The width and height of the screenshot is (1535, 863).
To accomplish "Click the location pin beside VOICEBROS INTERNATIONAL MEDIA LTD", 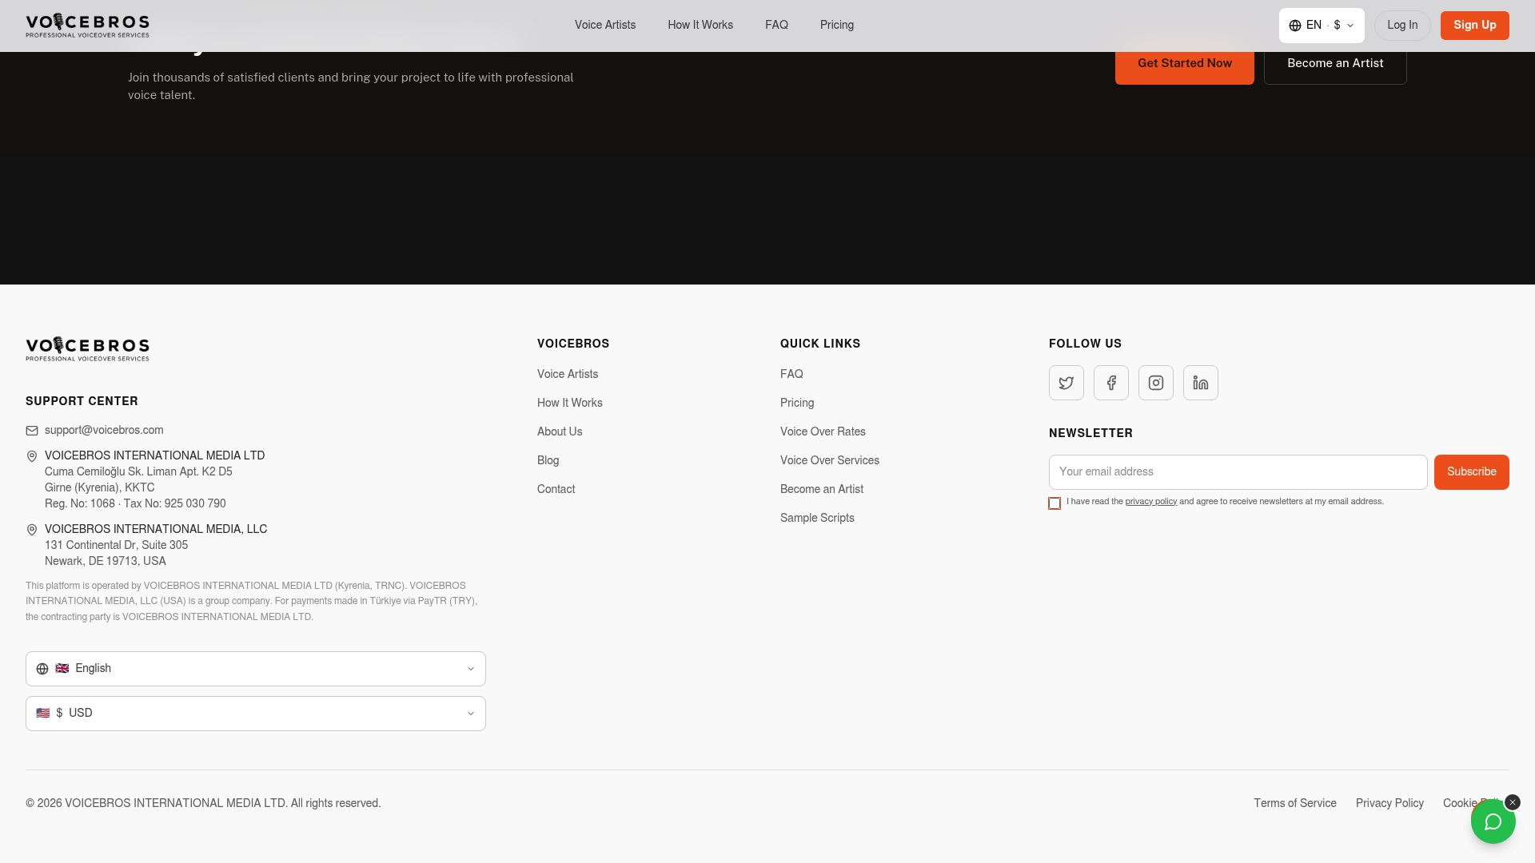I will click(x=32, y=456).
